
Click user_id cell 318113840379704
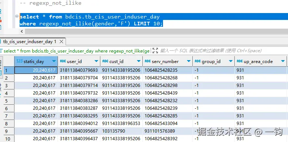coord(79,78)
